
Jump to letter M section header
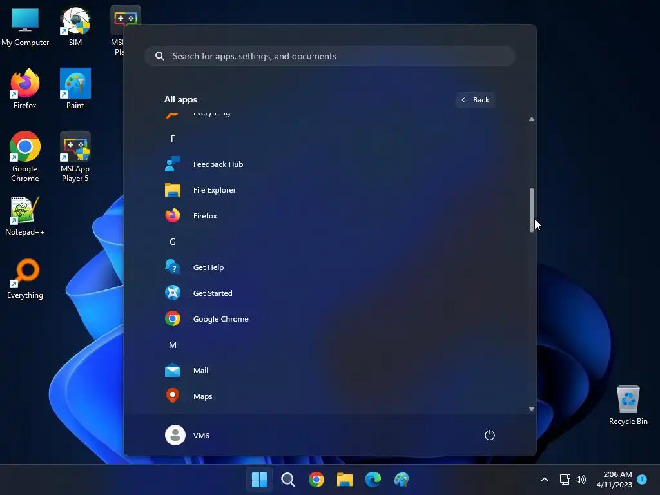point(173,345)
